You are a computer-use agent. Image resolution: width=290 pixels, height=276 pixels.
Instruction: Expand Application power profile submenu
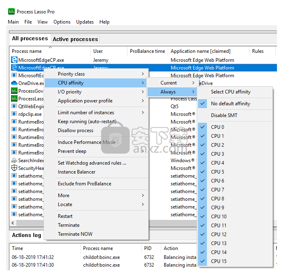click(97, 101)
